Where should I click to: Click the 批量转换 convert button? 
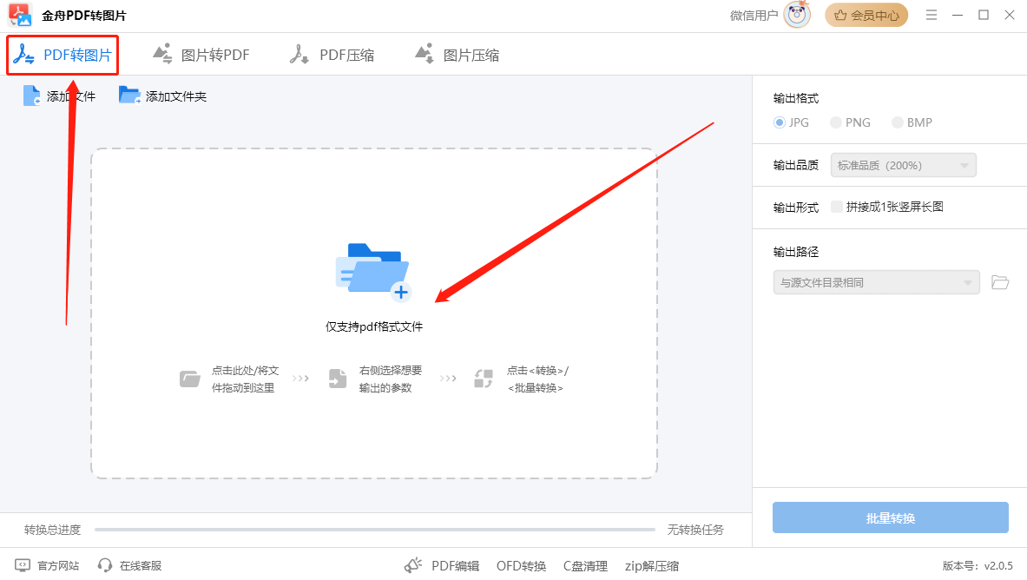click(x=890, y=517)
